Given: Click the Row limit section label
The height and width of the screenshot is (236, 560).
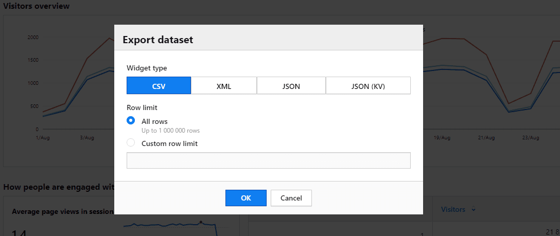Looking at the screenshot, I should 142,108.
